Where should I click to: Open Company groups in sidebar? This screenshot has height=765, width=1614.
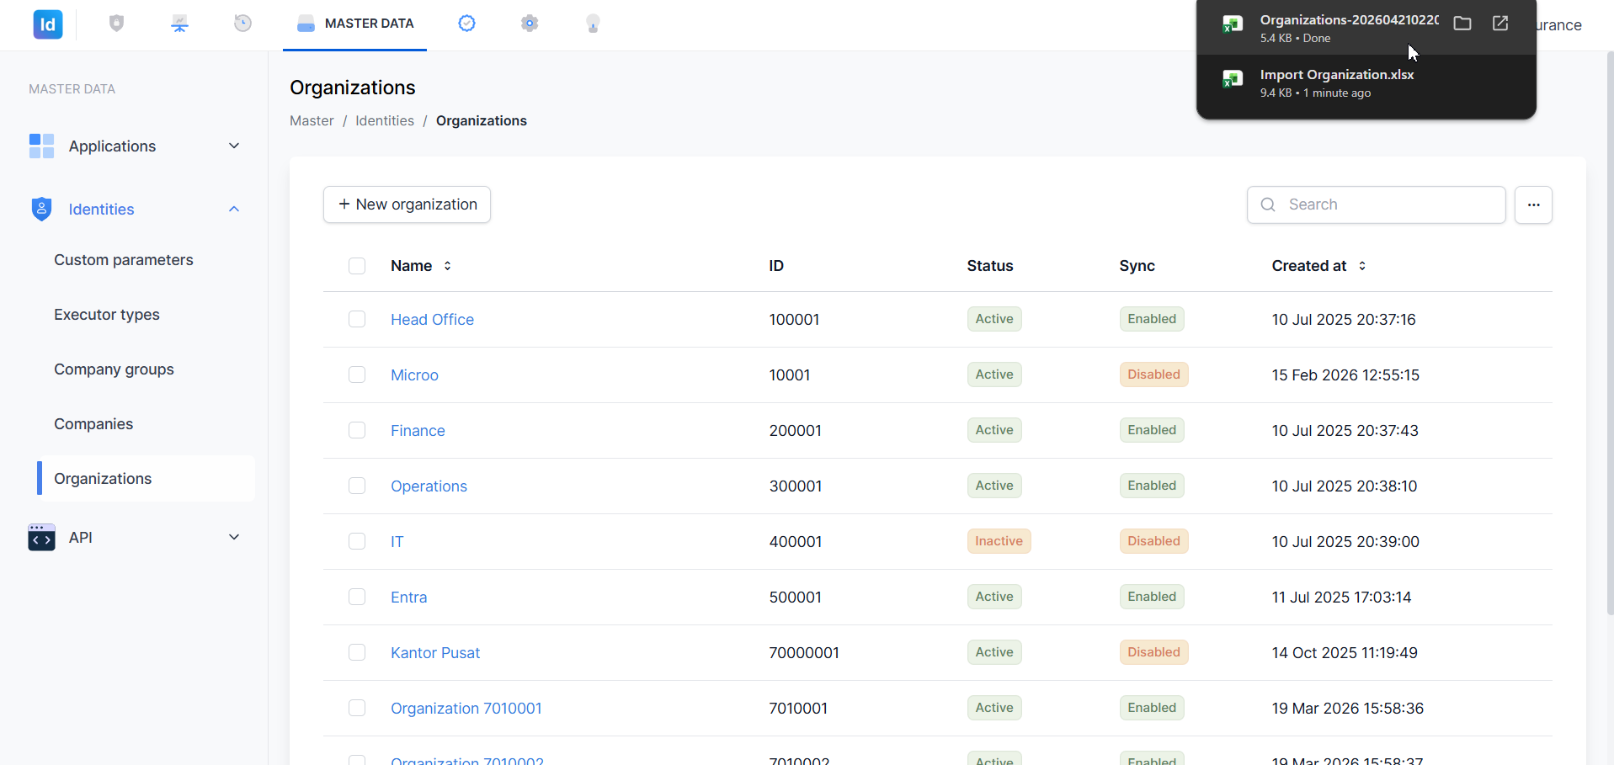tap(114, 369)
